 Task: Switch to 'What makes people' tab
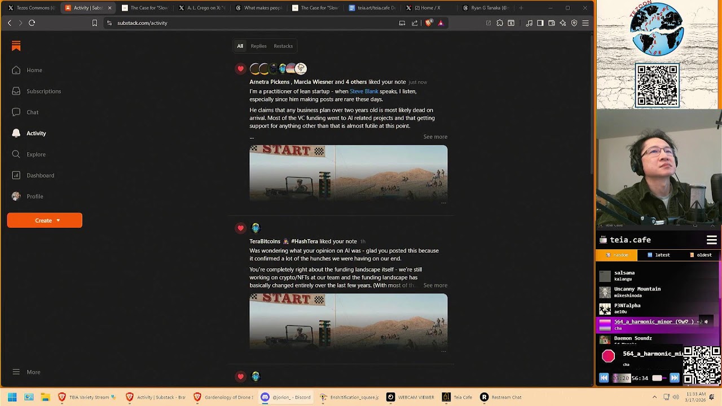click(x=259, y=8)
